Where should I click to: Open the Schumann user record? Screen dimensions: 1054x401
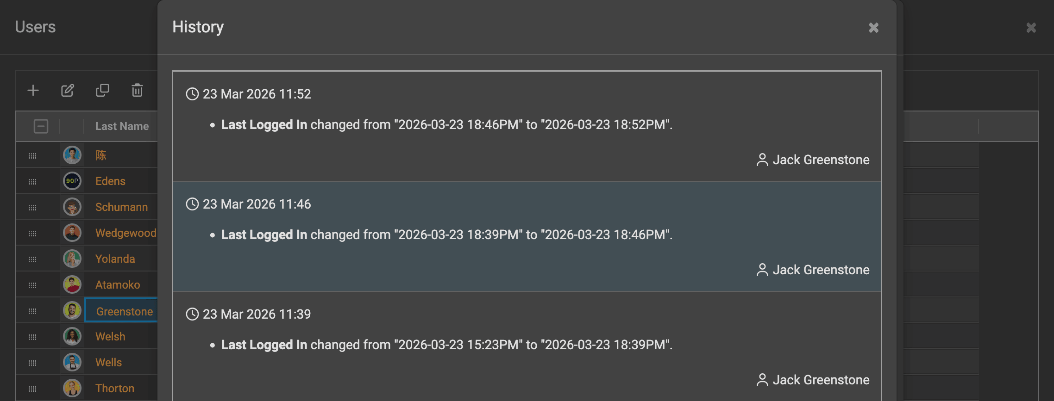click(121, 207)
